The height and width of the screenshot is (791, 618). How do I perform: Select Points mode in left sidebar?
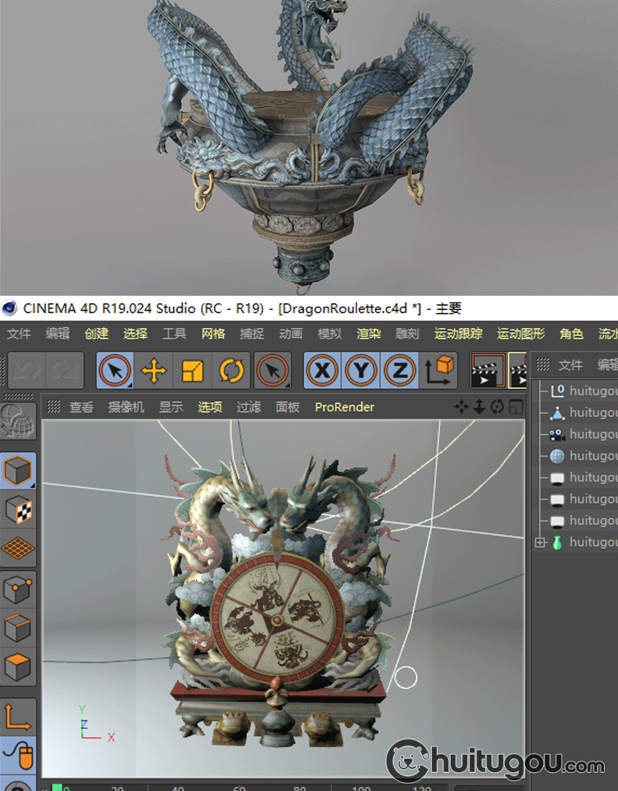(18, 589)
